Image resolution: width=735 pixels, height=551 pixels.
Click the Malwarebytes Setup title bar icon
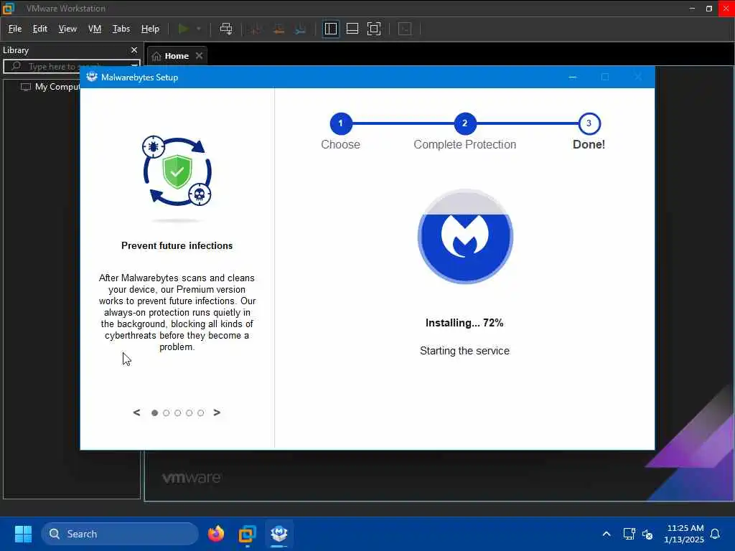point(92,77)
